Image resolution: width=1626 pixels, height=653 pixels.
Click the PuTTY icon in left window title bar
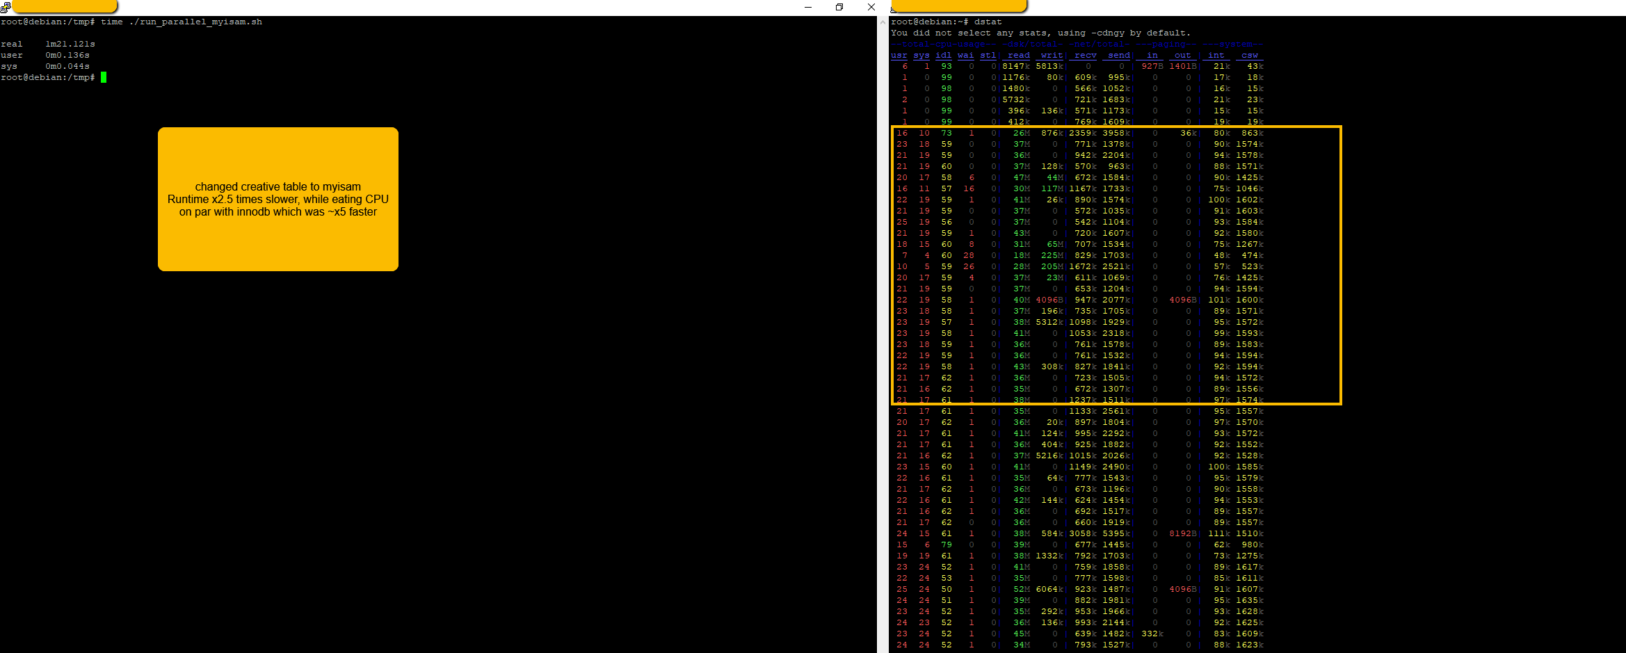coord(6,7)
